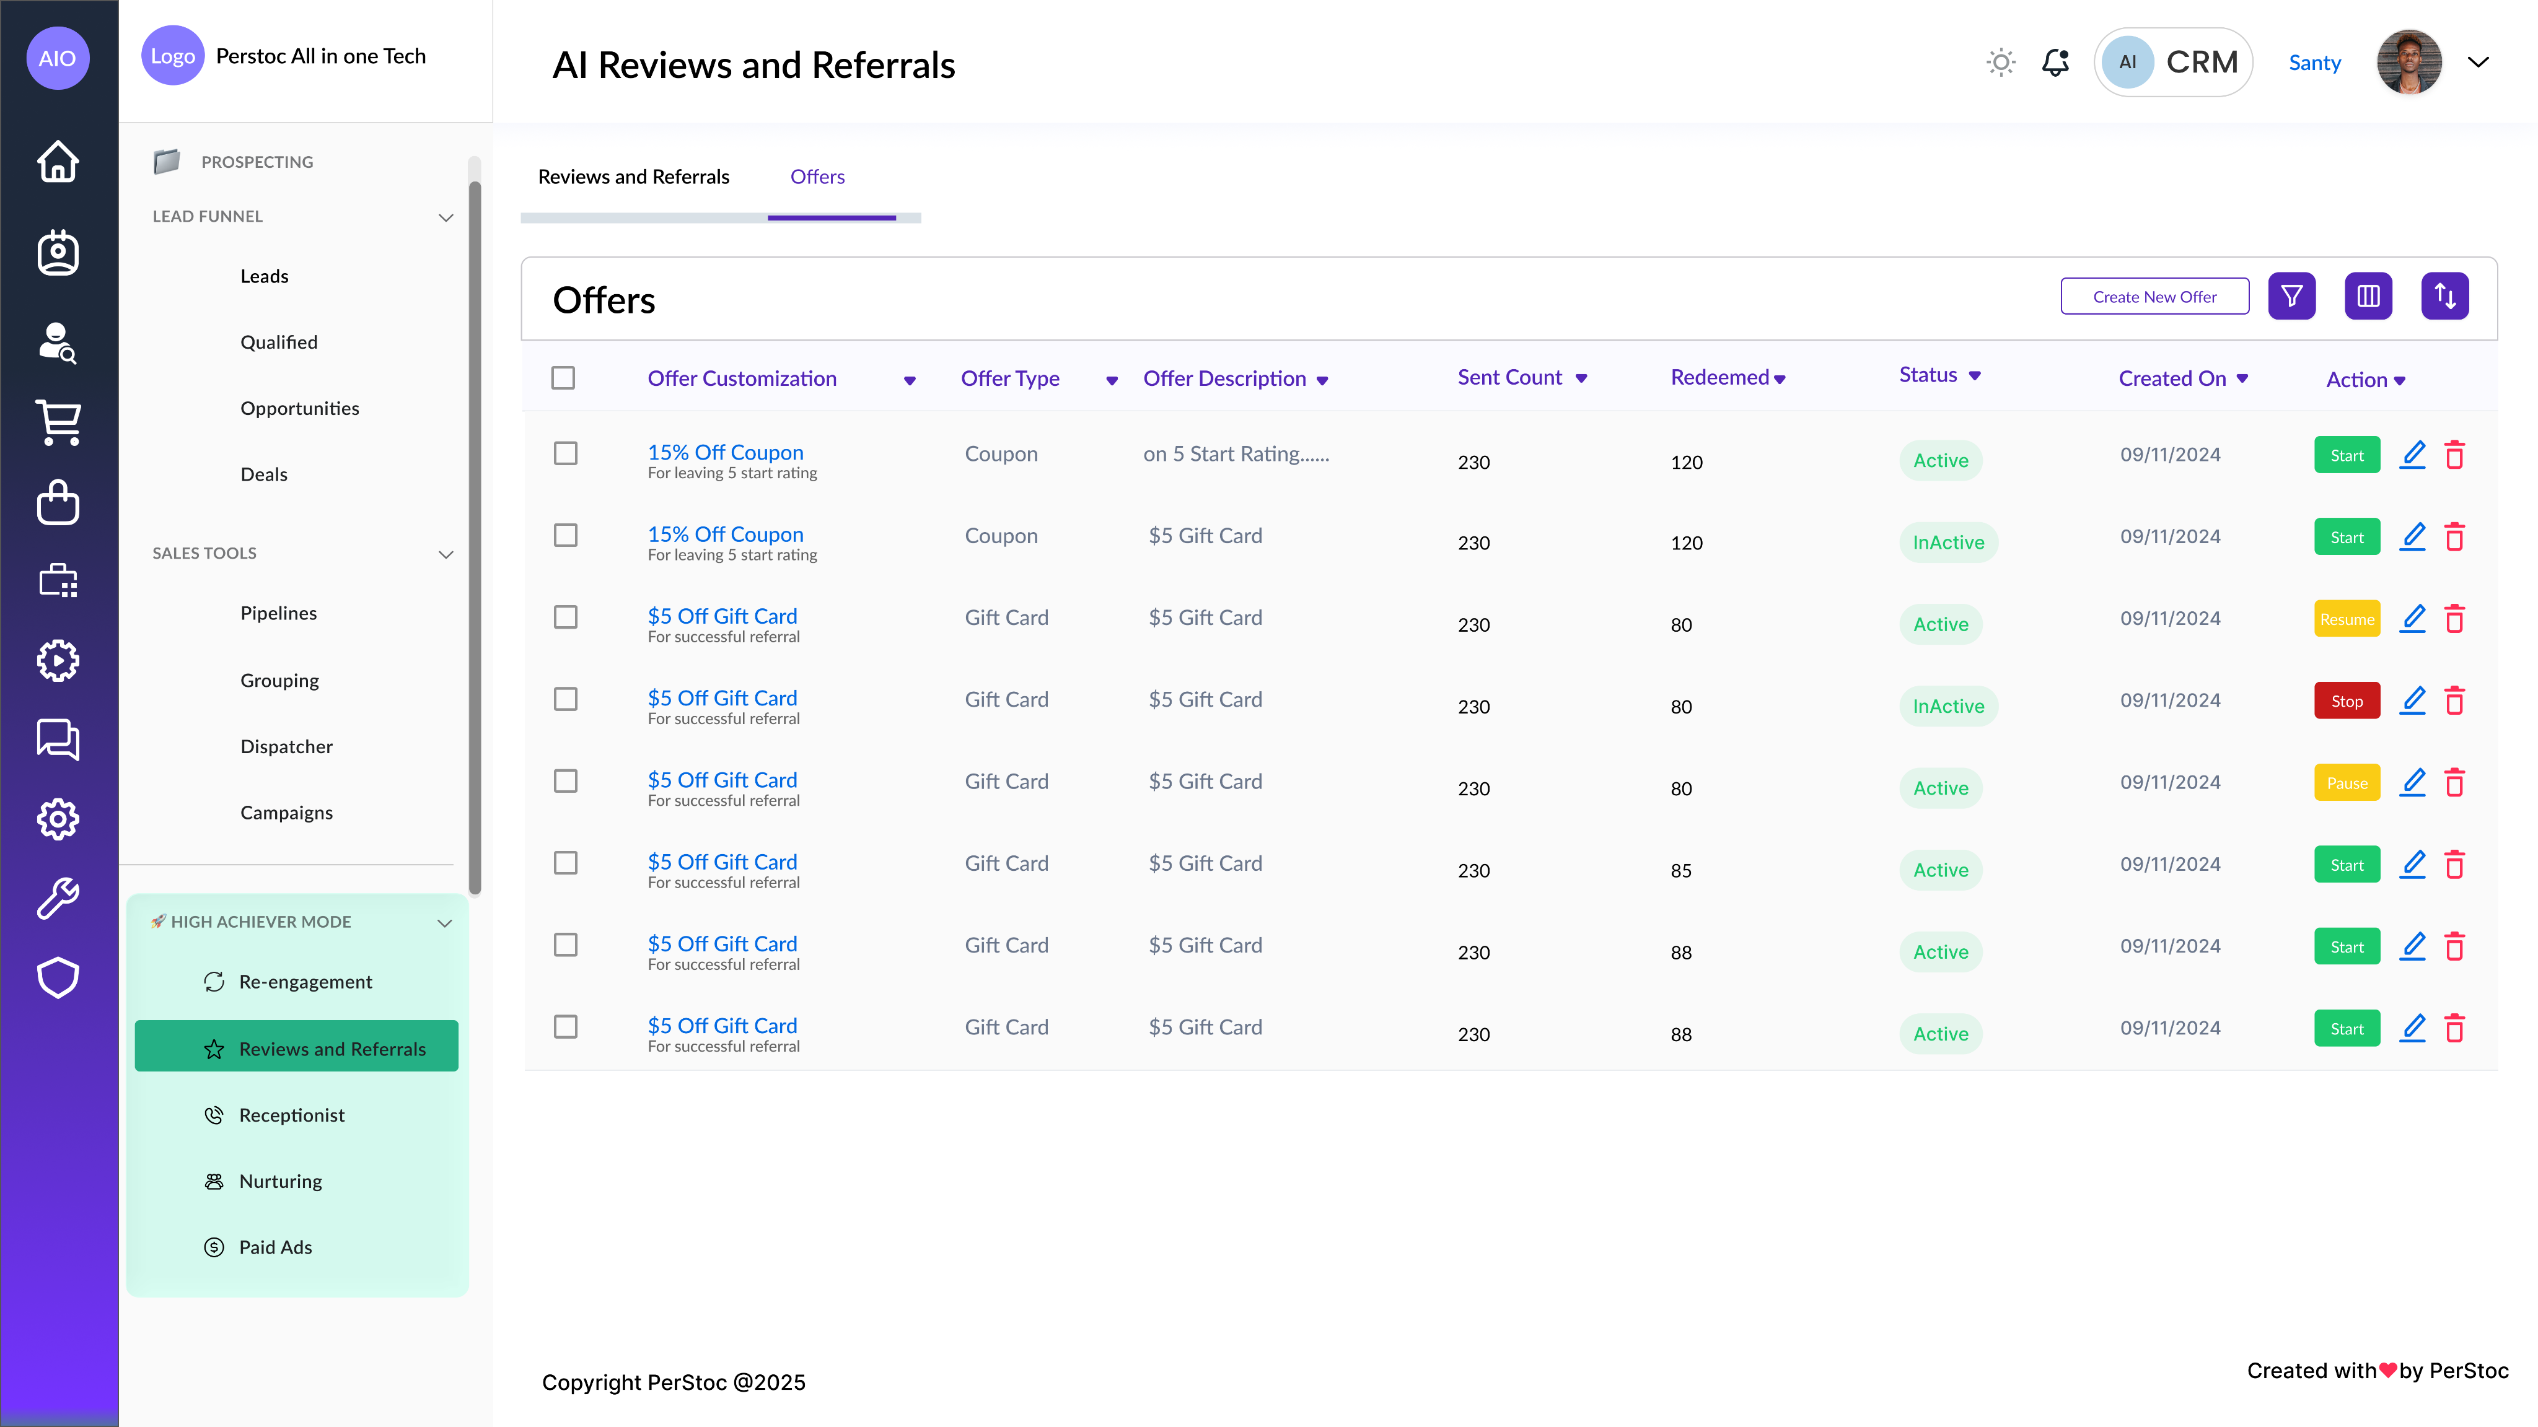Click the shopping cart sidebar icon
This screenshot has height=1427, width=2538.
pyautogui.click(x=58, y=422)
